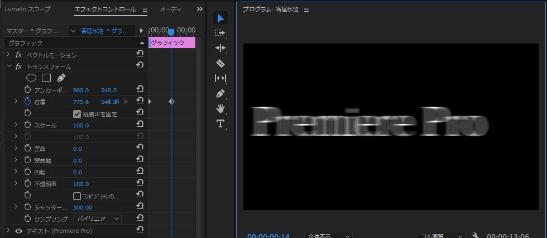Expand the スケール property
Screen dimensions: 547x238
click(16, 125)
